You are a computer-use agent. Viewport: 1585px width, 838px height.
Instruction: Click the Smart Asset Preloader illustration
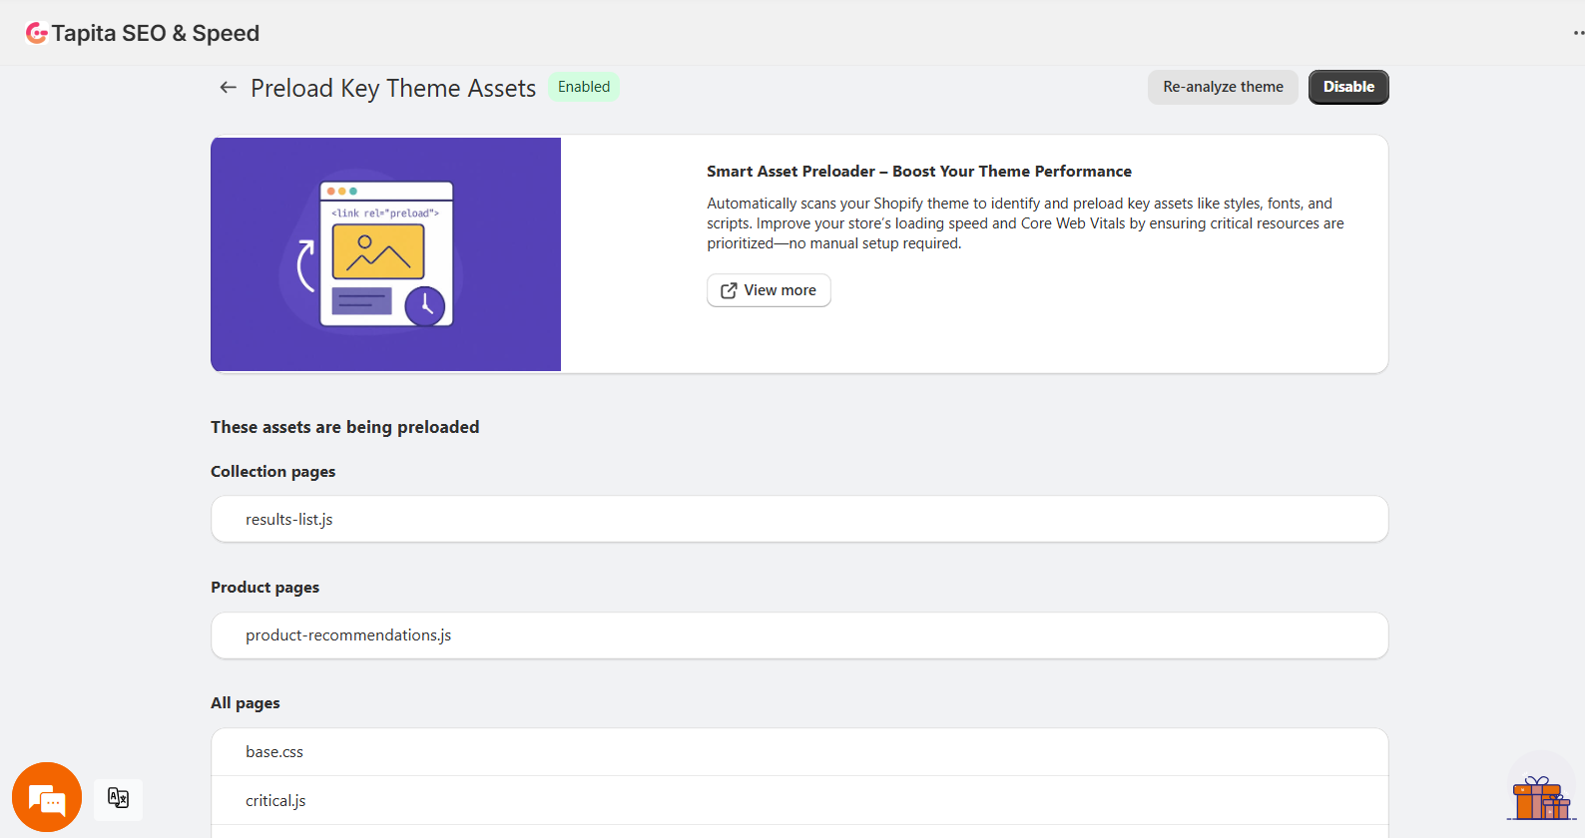(386, 254)
